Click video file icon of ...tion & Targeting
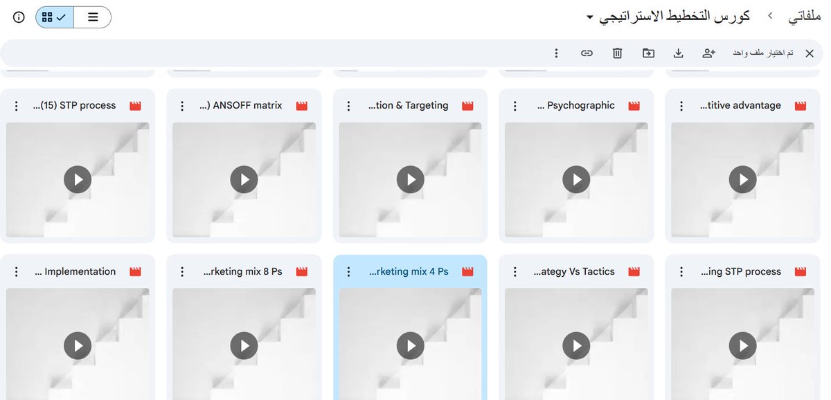The height and width of the screenshot is (400, 831). click(467, 106)
